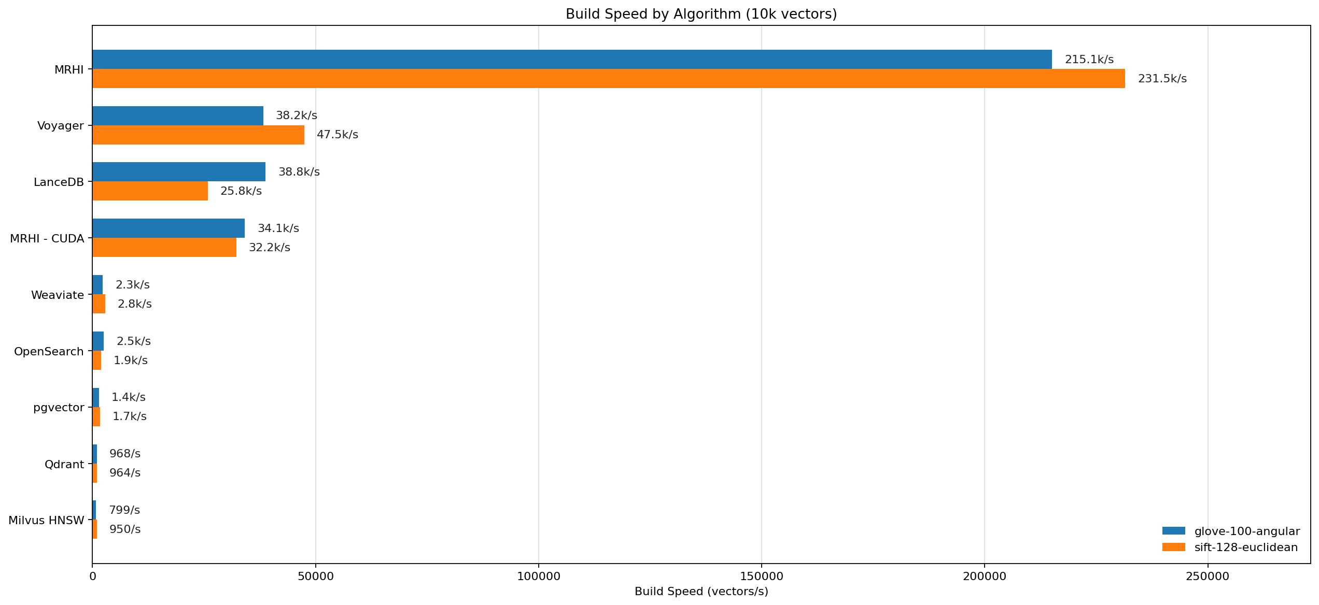Click the '100000' x-axis tick label
The image size is (1319, 605).
[539, 577]
